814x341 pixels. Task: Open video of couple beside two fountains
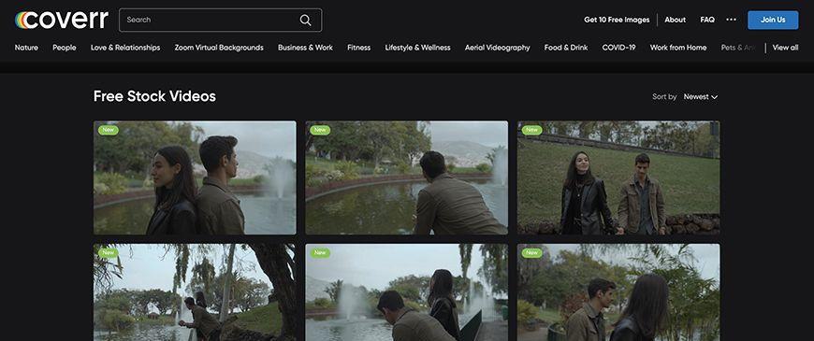(x=406, y=292)
